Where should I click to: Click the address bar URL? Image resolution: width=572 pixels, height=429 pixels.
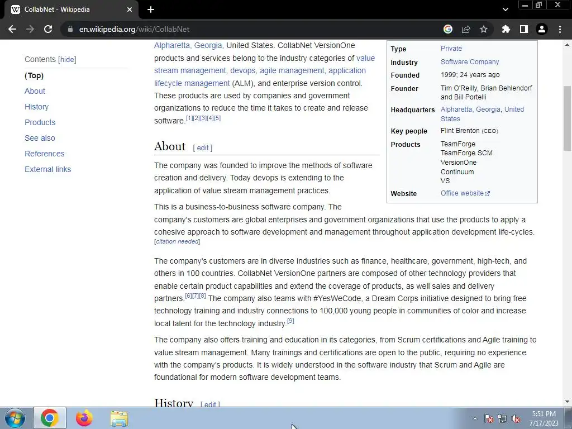click(134, 29)
